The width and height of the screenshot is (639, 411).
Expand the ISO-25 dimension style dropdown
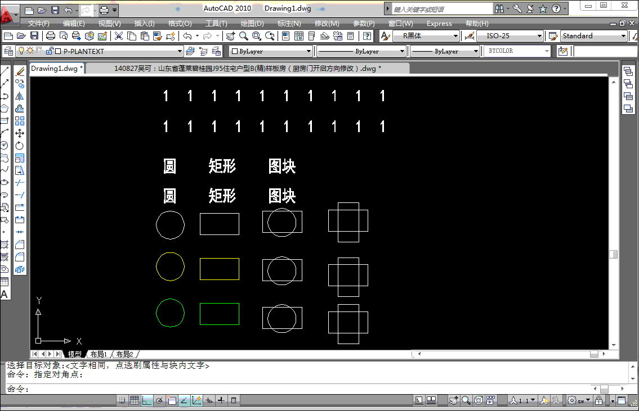click(539, 36)
